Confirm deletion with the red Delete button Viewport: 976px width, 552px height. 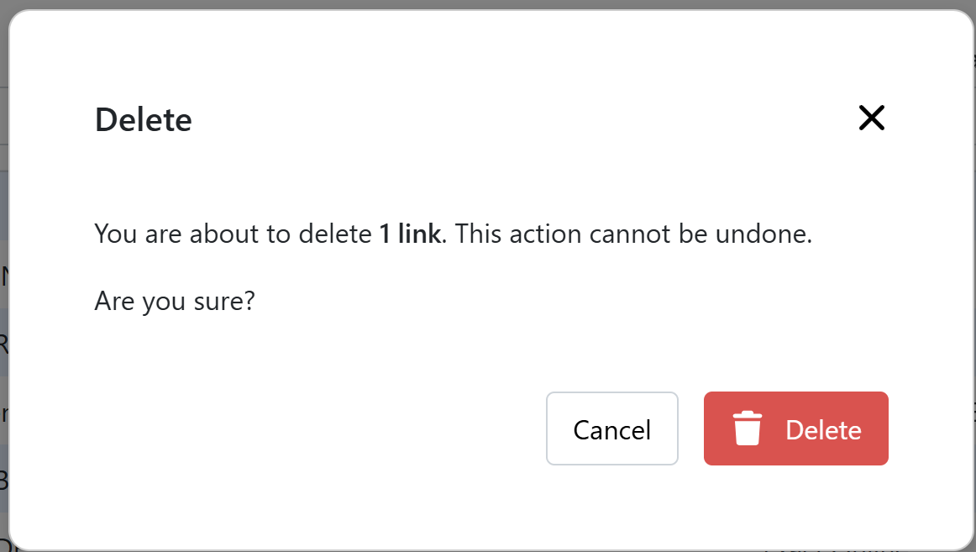click(795, 428)
